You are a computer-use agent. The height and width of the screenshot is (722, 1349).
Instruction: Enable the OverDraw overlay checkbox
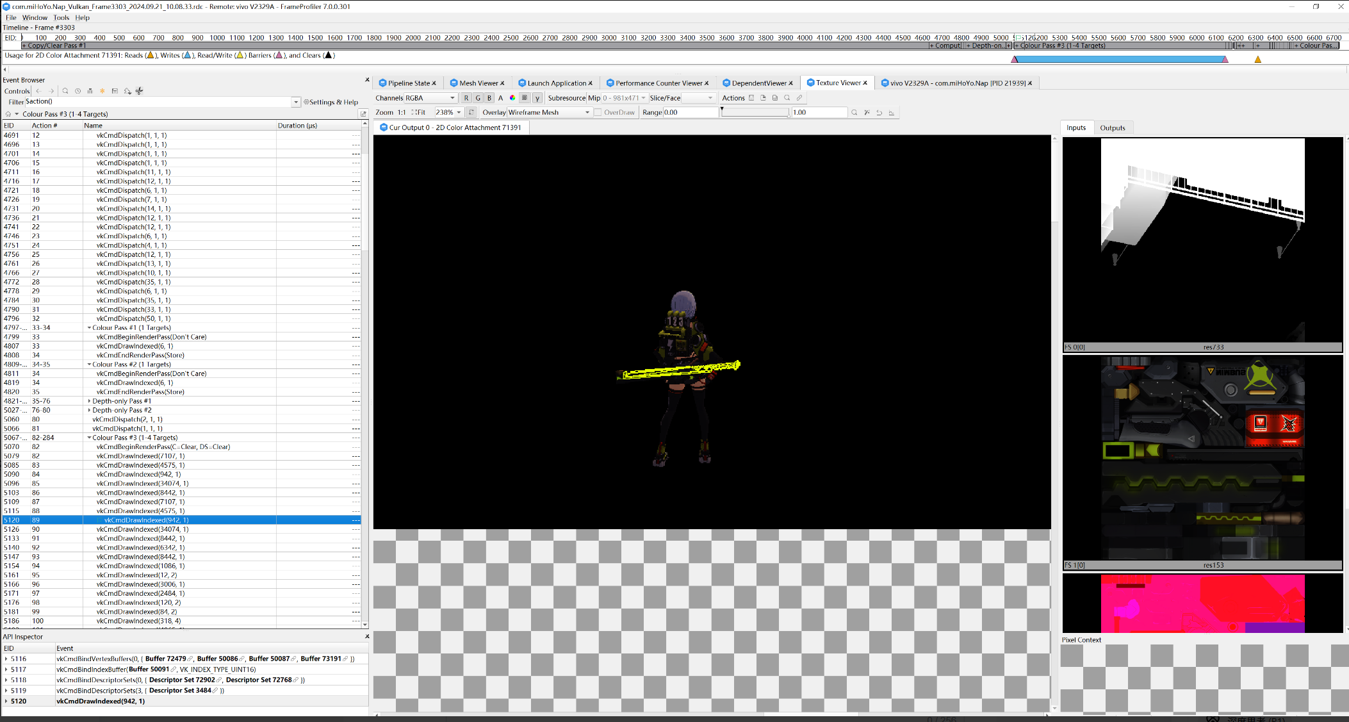(598, 112)
